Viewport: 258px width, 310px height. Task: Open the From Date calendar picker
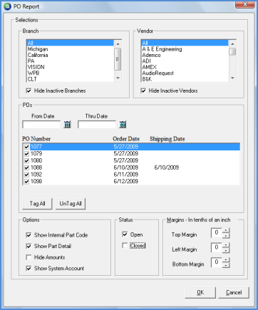68,124
